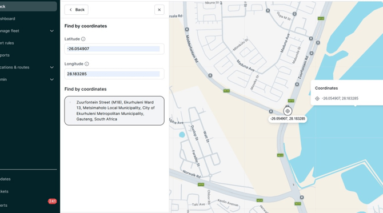Click the crosshair icon in Coordinates popup
Viewport: 383px width, 213px height.
click(317, 99)
